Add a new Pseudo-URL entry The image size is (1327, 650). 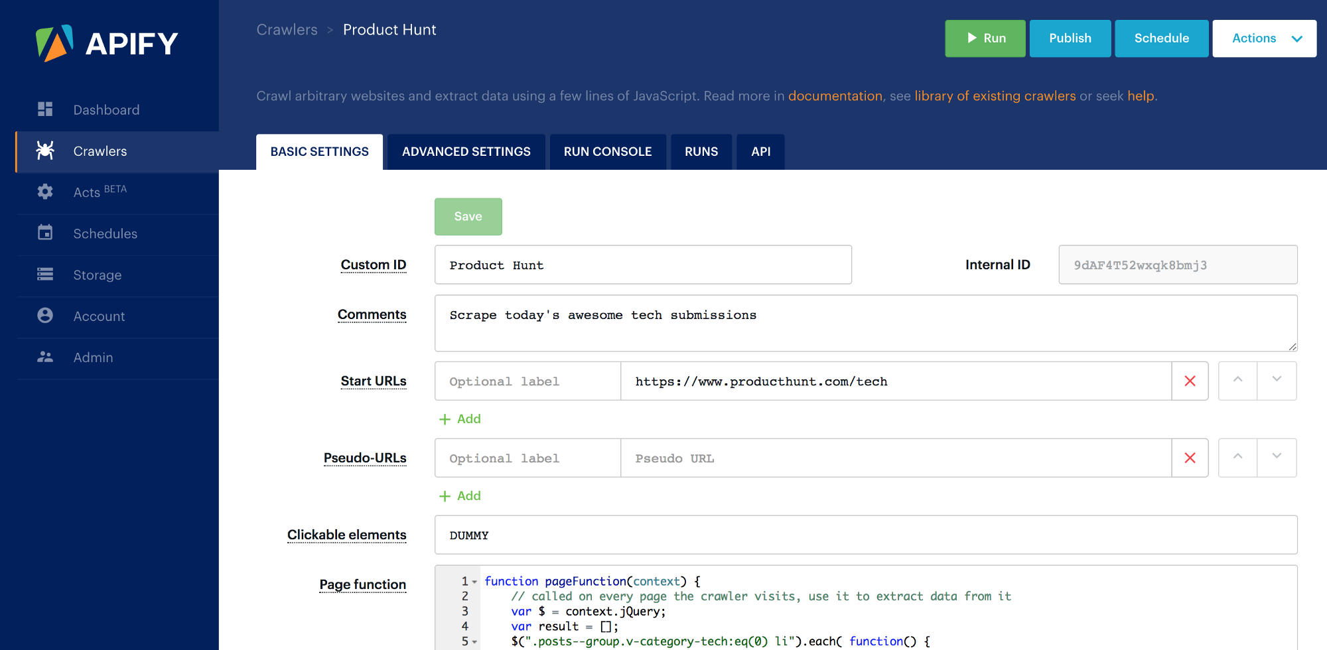tap(459, 495)
